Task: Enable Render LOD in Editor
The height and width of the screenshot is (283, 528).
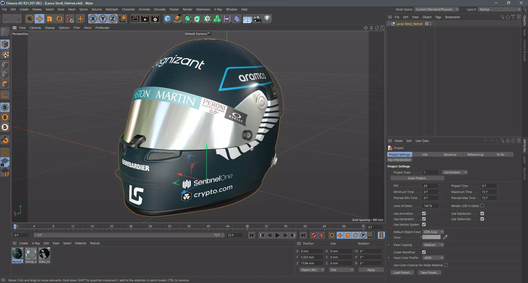Action: coord(482,206)
